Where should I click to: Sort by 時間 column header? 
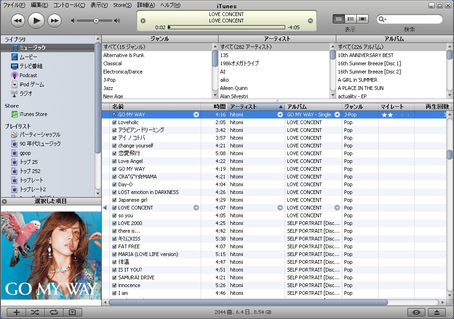coord(214,107)
